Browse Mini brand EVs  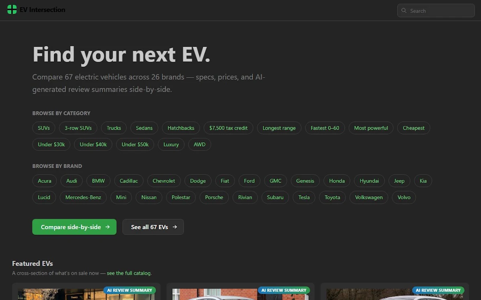pyautogui.click(x=121, y=197)
